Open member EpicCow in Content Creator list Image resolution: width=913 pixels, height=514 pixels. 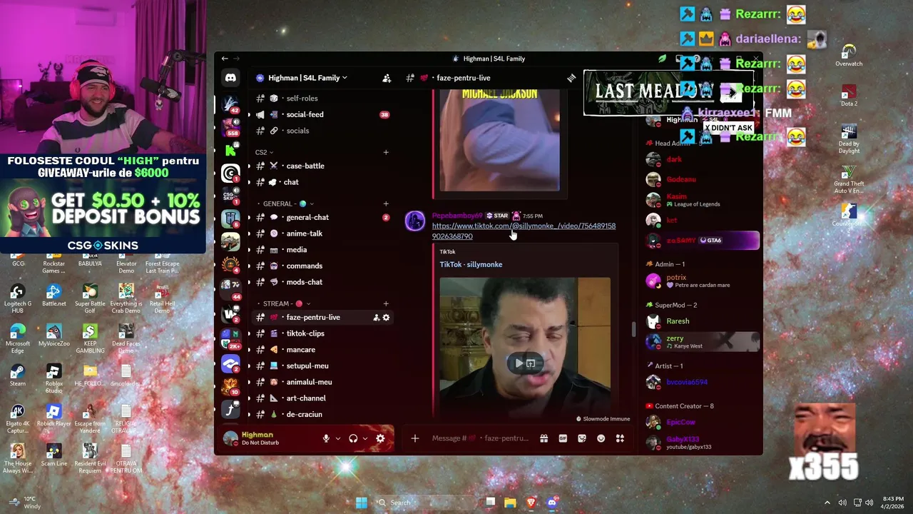pos(702,422)
